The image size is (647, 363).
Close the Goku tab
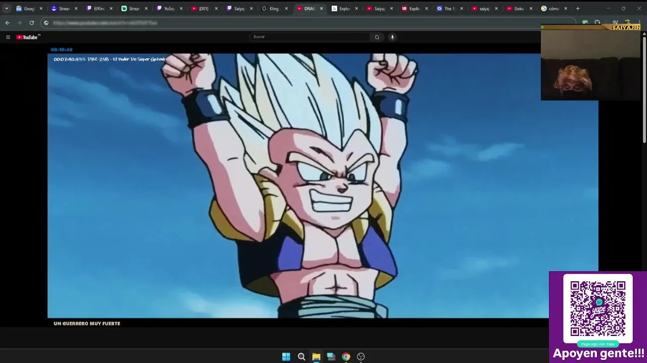point(531,9)
